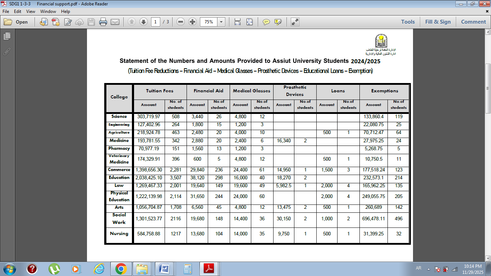Open the attachments paperclip panel
This screenshot has height=276, width=491.
coord(7,51)
